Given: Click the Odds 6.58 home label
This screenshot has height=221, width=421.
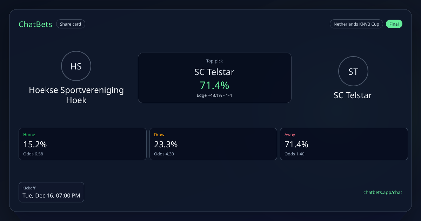Looking at the screenshot, I should point(33,154).
